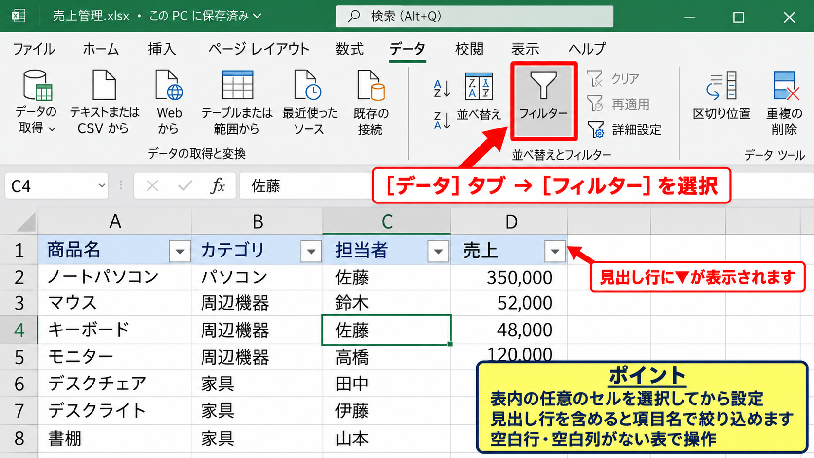
Task: Open the 商品名 filter dropdown
Action: [x=180, y=252]
